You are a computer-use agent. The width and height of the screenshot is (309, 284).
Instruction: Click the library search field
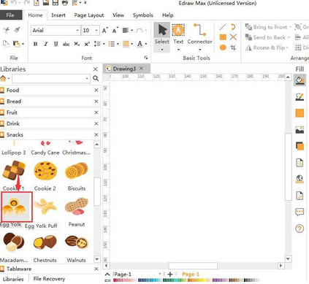[x=51, y=78]
